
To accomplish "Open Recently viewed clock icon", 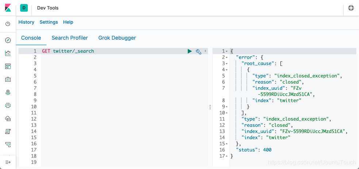I will point(8,24).
